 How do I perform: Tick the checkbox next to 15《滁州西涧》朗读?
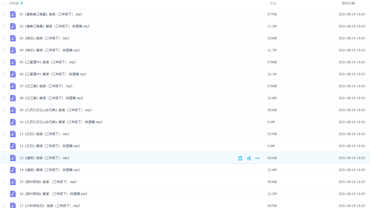click(x=4, y=182)
